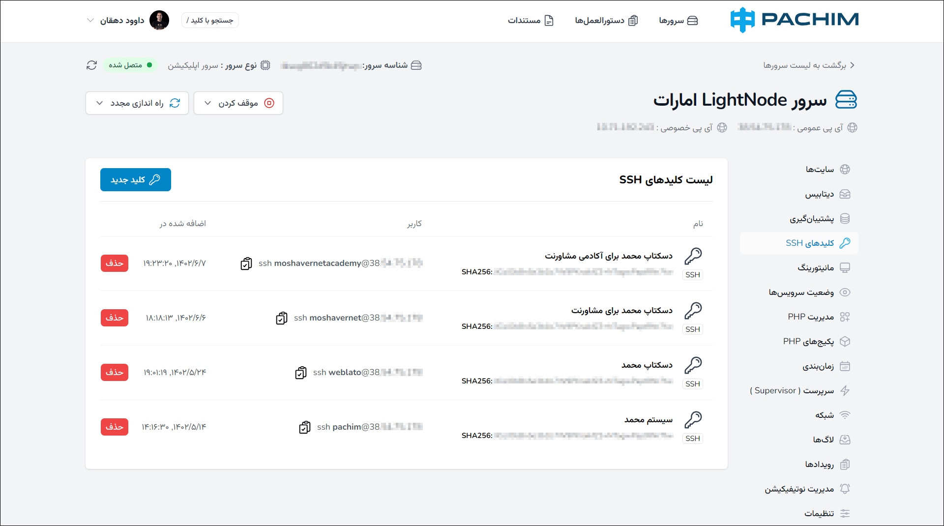This screenshot has height=526, width=944.
Task: Delete the سیستم محمد key
Action: point(115,427)
